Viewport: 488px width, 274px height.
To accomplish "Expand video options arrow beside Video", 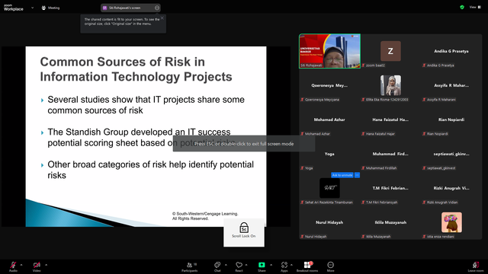I will point(46,265).
